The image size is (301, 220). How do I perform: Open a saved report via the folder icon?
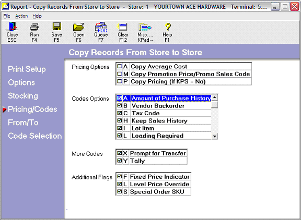point(79,32)
